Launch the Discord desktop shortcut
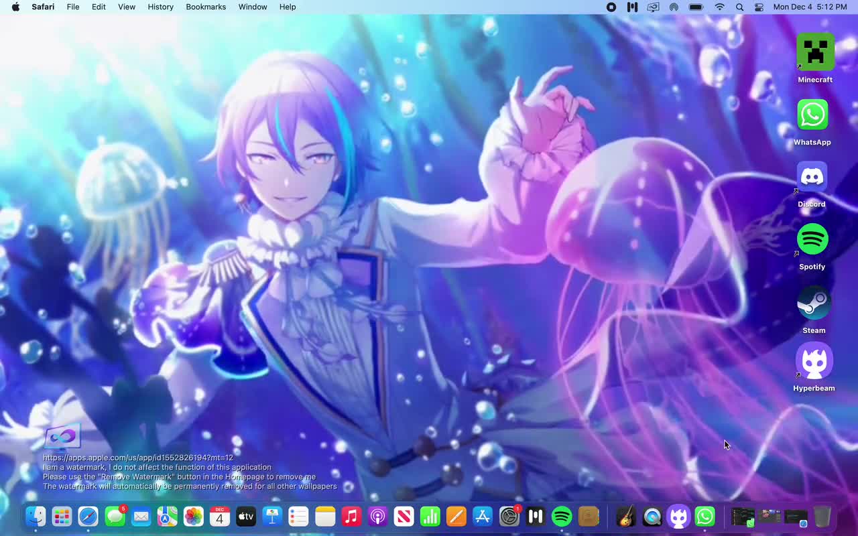858x536 pixels. [812, 178]
